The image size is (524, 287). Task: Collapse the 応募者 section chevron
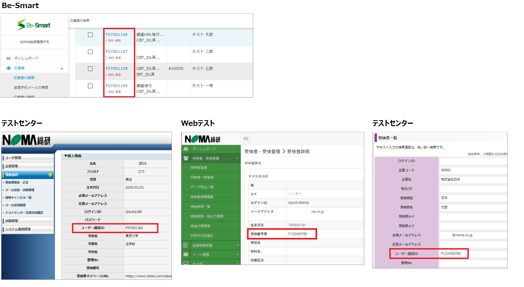point(62,69)
